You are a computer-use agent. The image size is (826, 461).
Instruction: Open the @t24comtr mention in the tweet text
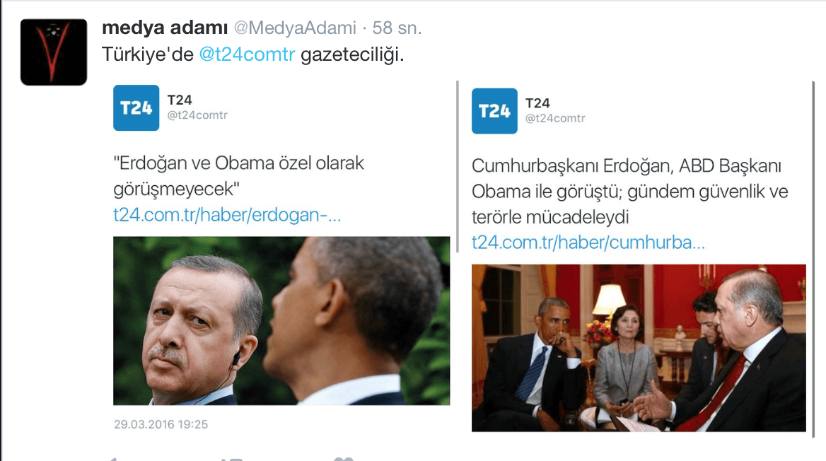247,54
